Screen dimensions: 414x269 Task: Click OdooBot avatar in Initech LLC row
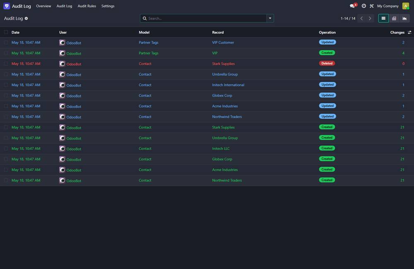pos(62,149)
